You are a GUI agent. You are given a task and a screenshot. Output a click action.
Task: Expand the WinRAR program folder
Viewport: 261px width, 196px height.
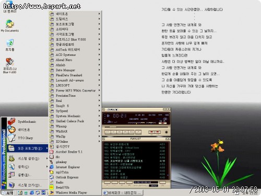tap(75, 131)
